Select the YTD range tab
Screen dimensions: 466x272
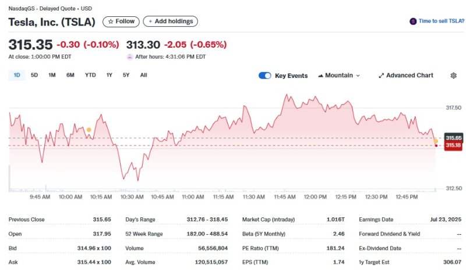pos(90,76)
